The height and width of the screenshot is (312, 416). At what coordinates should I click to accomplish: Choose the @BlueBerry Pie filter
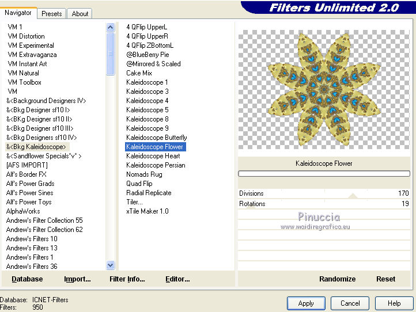[x=148, y=55]
